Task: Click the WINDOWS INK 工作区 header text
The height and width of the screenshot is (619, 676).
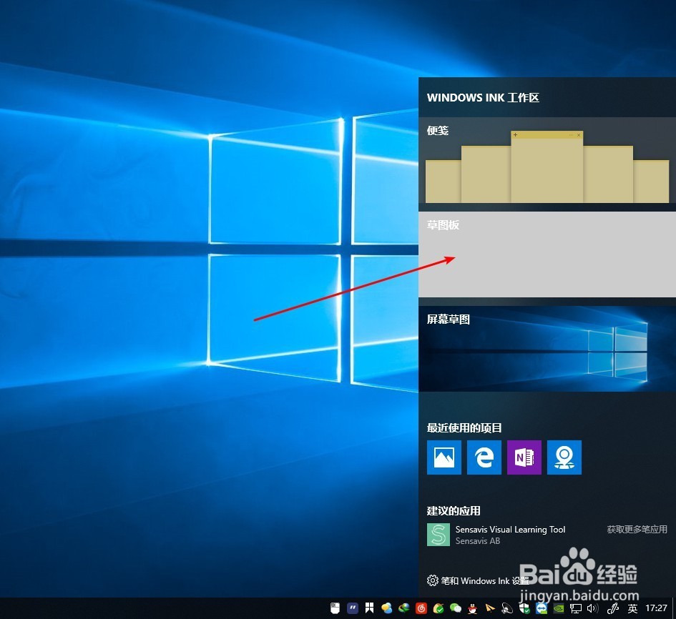Action: [483, 98]
